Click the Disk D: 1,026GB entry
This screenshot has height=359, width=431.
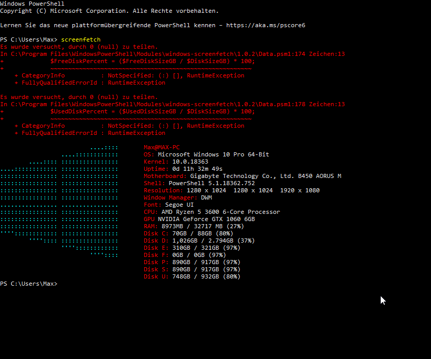(199, 241)
